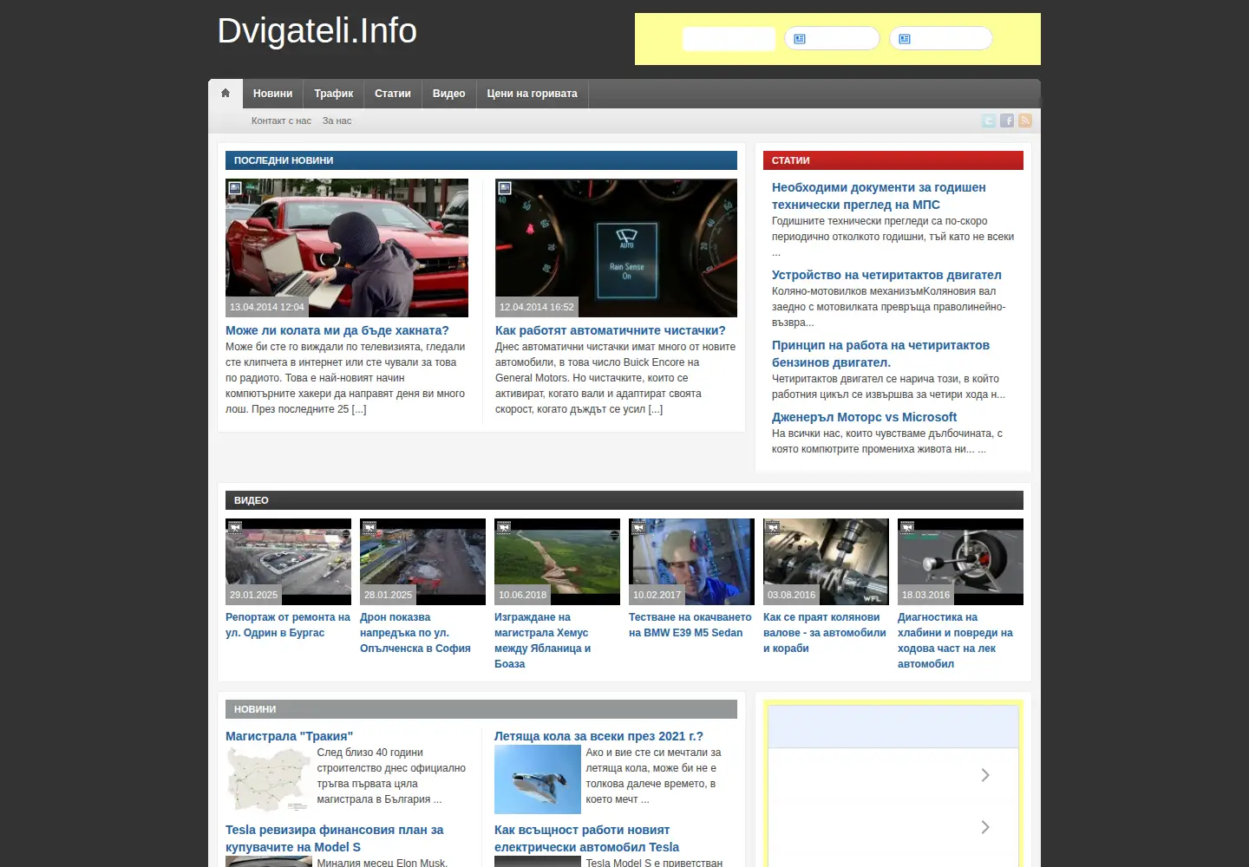Click the BMW suspension test thumbnail

(691, 562)
